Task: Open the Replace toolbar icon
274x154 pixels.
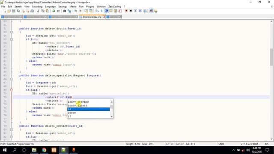Action: [69, 11]
